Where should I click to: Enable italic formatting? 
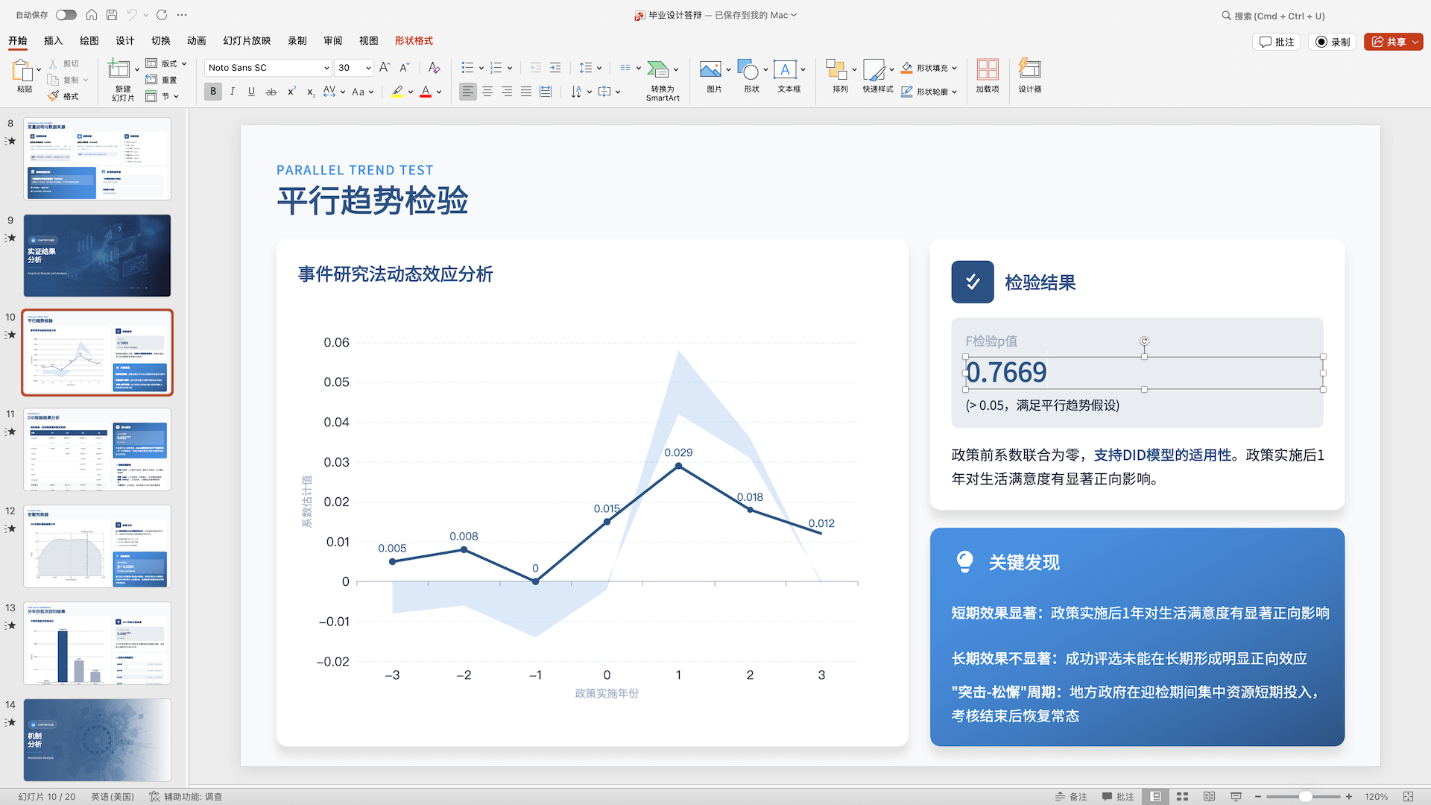pyautogui.click(x=232, y=91)
